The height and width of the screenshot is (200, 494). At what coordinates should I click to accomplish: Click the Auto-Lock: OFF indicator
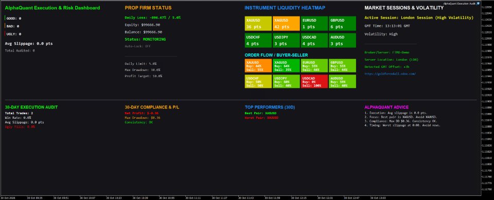tap(138, 46)
